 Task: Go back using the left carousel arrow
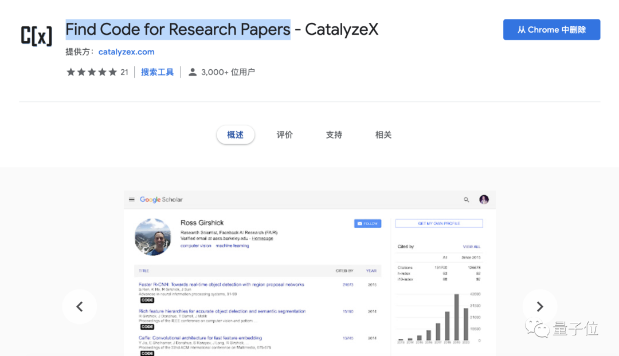pyautogui.click(x=79, y=307)
